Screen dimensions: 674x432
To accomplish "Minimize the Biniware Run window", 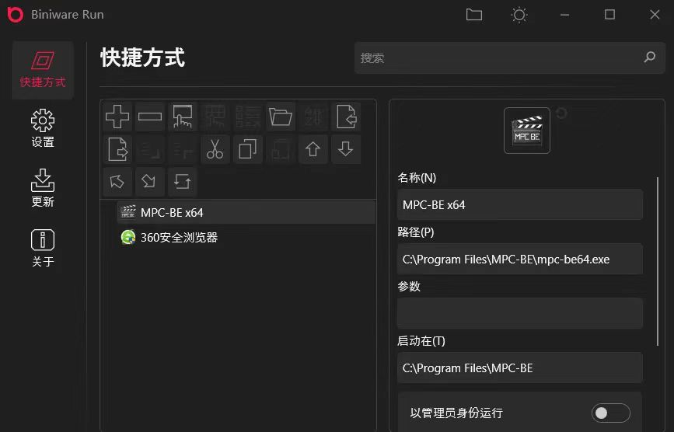I will click(x=565, y=15).
